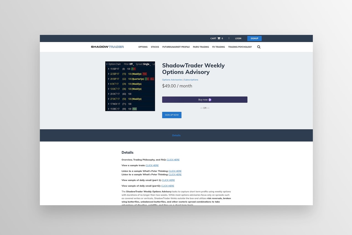
Task: Open the Subscriptions link
Action: [191, 80]
